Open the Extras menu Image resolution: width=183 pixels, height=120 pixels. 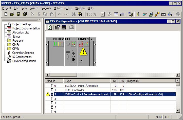click(68, 8)
